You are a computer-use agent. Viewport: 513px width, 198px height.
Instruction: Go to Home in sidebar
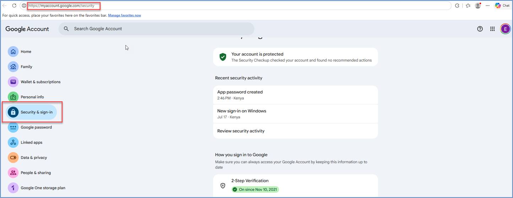pos(26,52)
